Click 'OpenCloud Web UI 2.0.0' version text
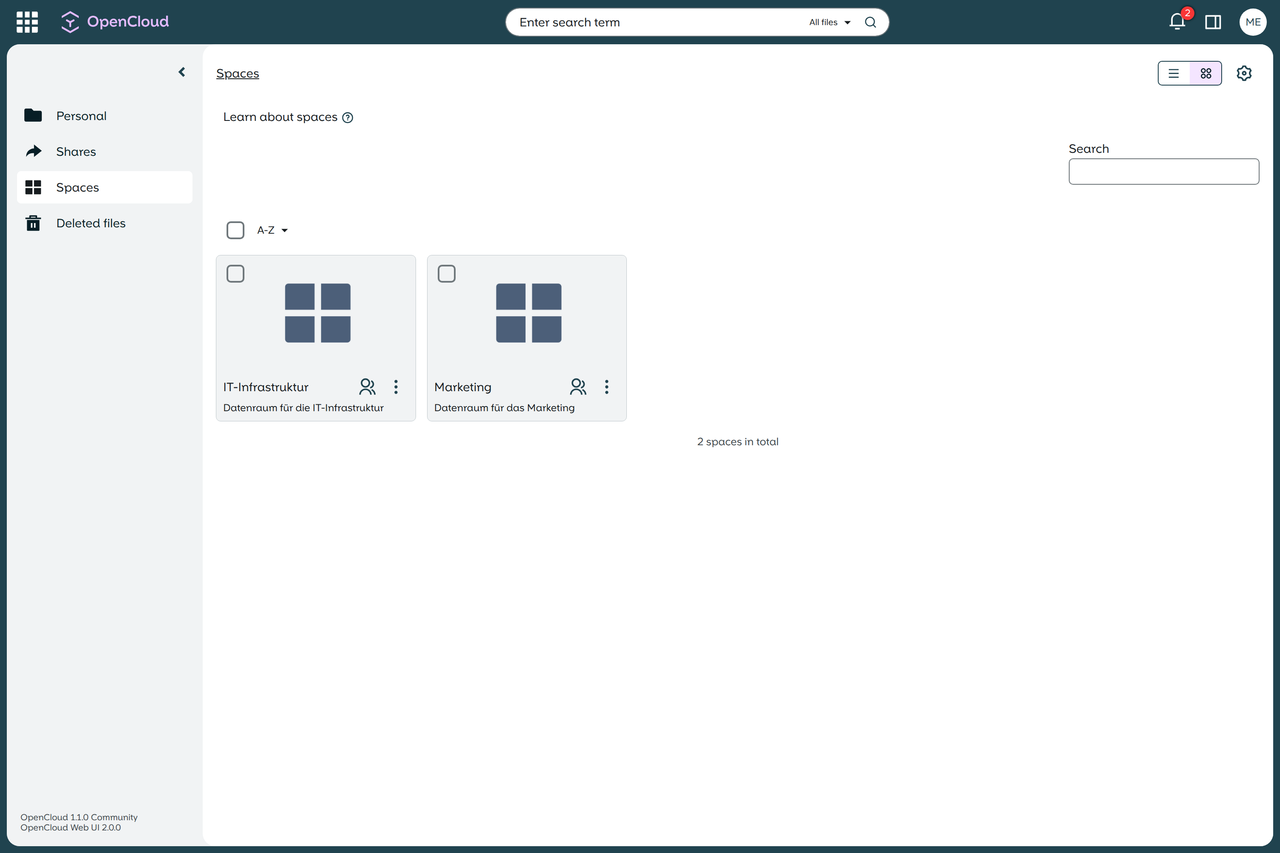 pyautogui.click(x=71, y=827)
